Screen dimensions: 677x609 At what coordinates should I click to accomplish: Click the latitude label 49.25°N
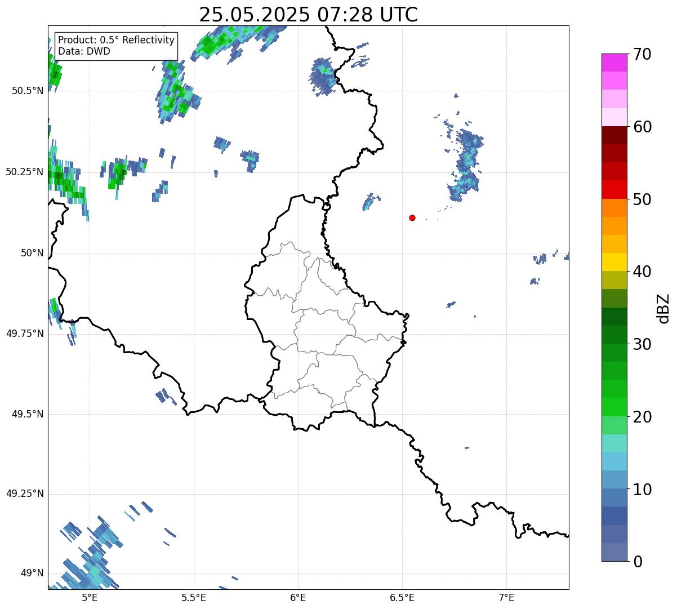tap(25, 494)
